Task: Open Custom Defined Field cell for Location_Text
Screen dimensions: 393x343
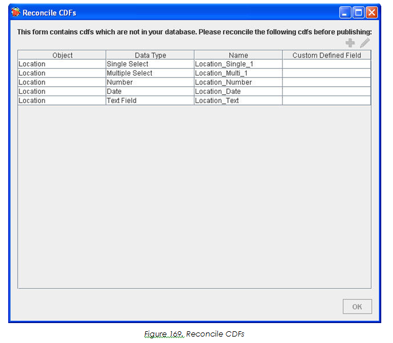Action: coord(327,100)
